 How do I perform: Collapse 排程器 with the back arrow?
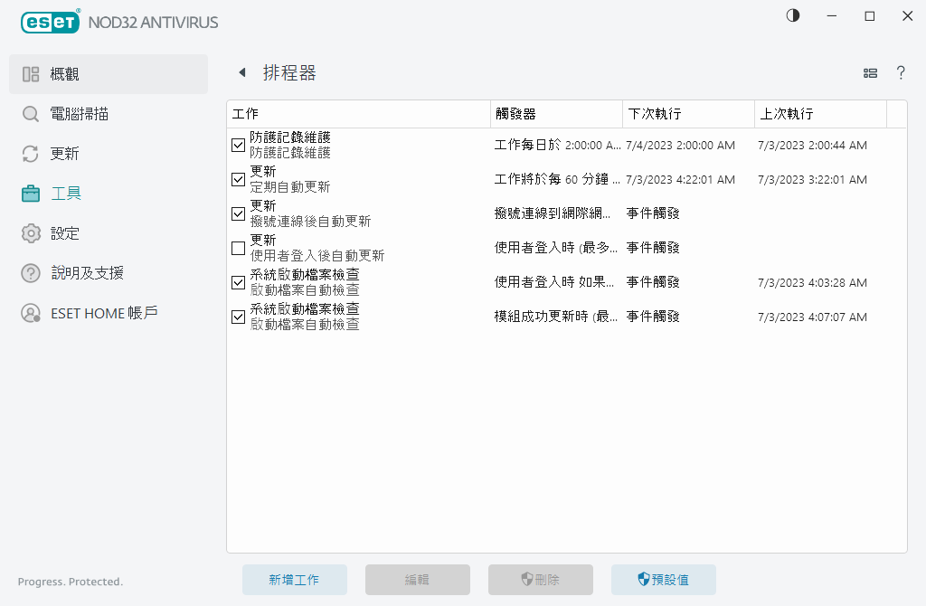(x=241, y=71)
